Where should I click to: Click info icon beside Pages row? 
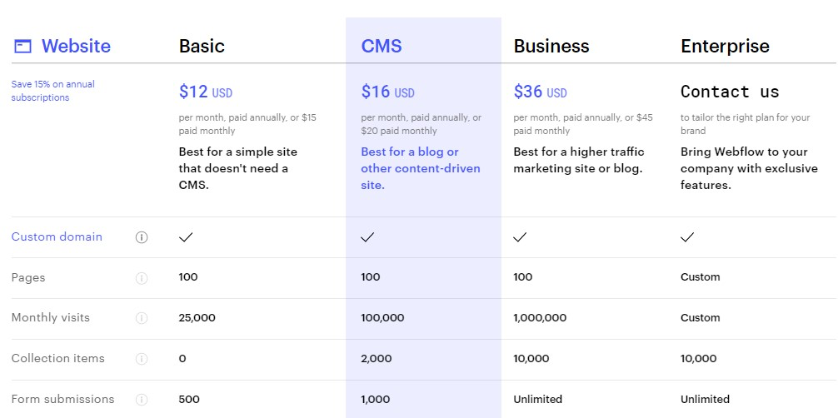tap(142, 278)
